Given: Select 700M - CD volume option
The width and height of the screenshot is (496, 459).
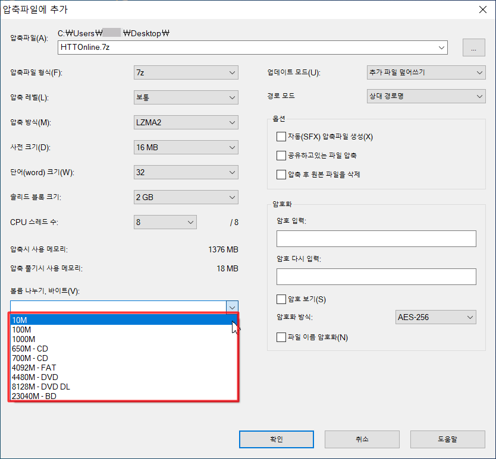Looking at the screenshot, I should click(124, 358).
